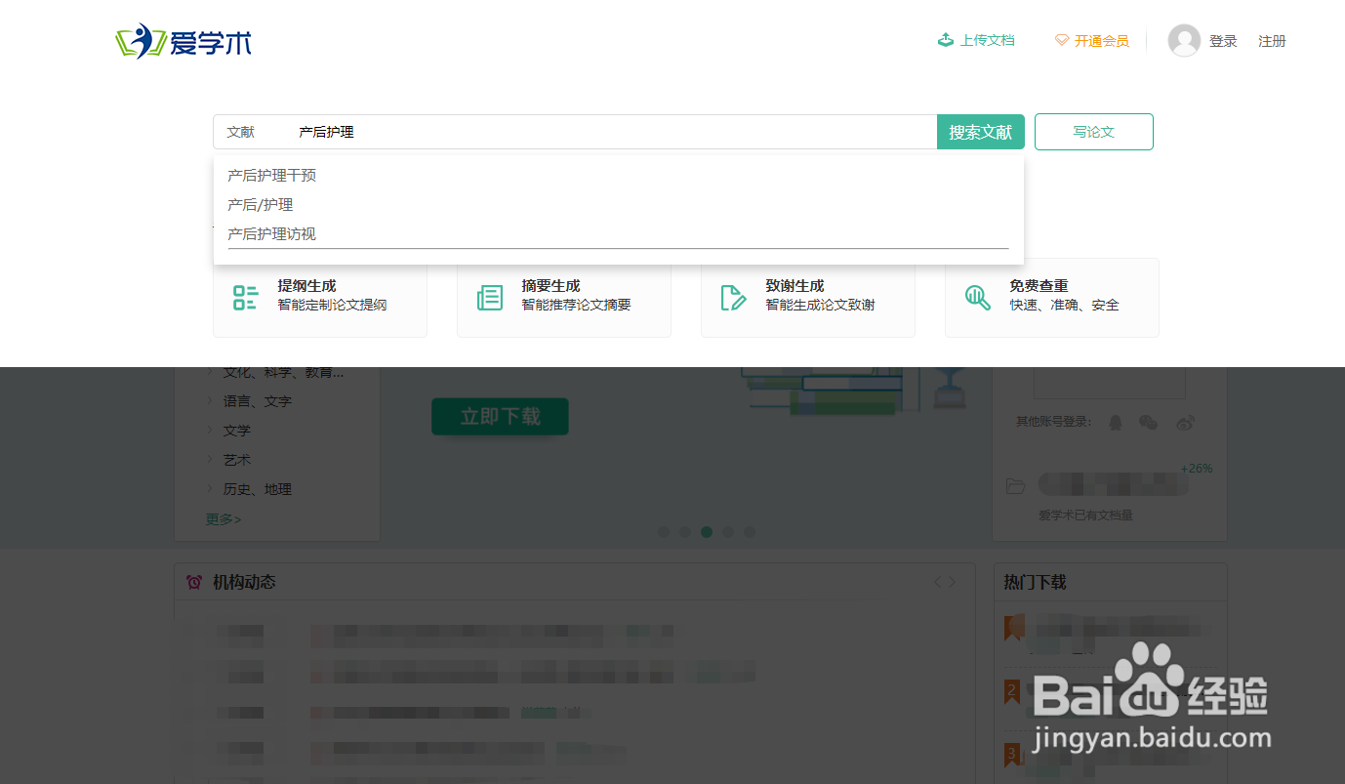
Task: Open the 文献 search type selector
Action: (241, 131)
